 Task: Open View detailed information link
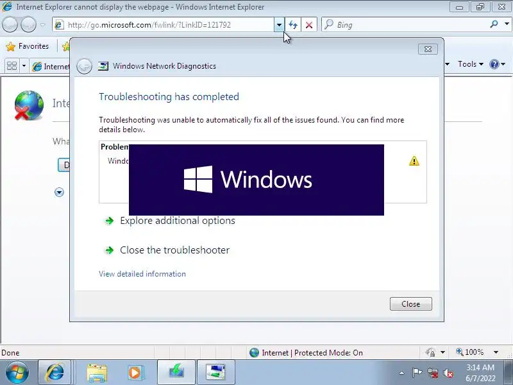coord(142,274)
